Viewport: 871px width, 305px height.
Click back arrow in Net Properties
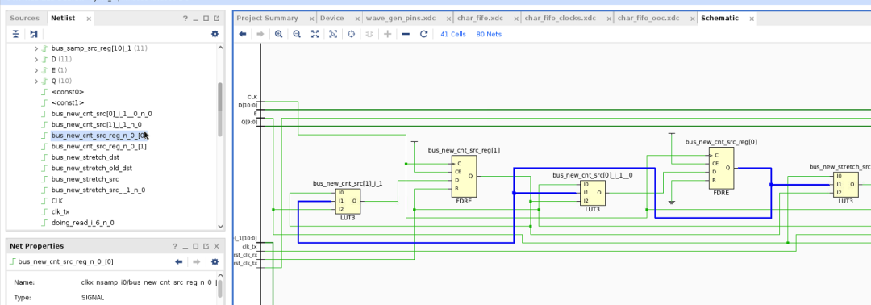179,261
